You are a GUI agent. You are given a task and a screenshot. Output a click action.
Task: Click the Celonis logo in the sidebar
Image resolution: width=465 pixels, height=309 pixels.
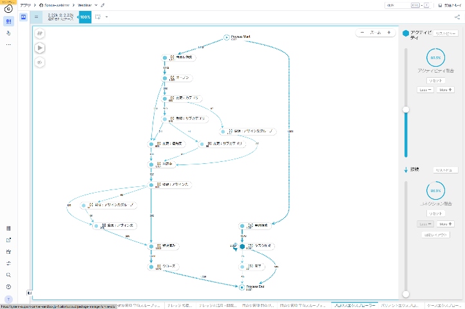(x=8, y=8)
